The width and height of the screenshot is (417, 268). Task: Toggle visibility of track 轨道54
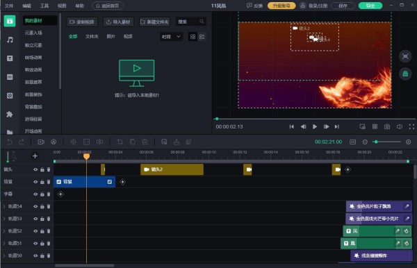(35, 206)
